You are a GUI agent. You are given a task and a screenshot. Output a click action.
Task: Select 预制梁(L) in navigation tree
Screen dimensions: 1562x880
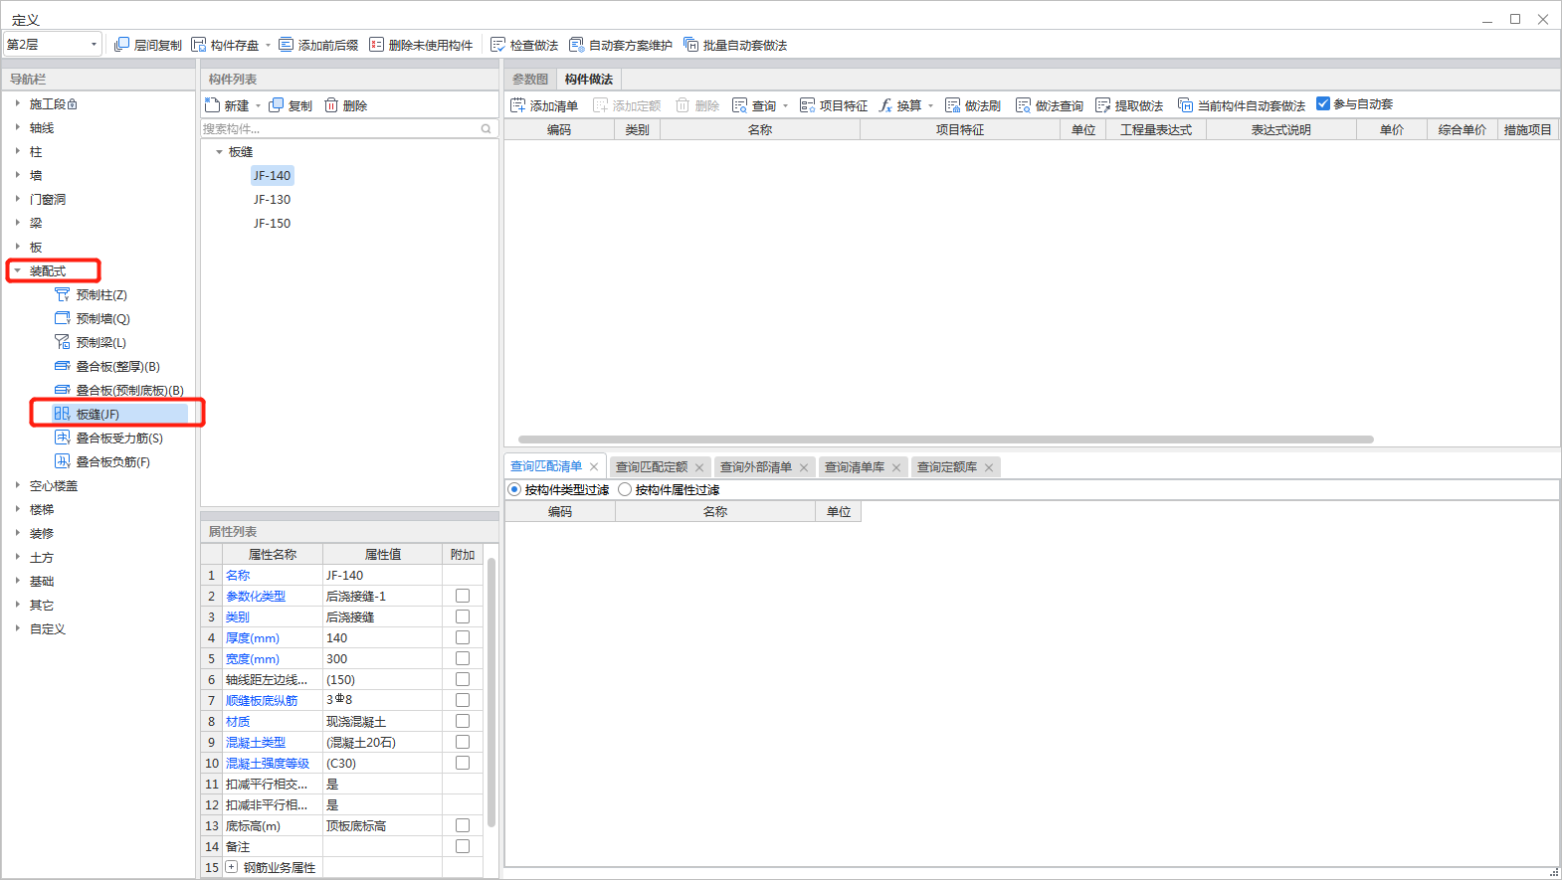tap(100, 343)
